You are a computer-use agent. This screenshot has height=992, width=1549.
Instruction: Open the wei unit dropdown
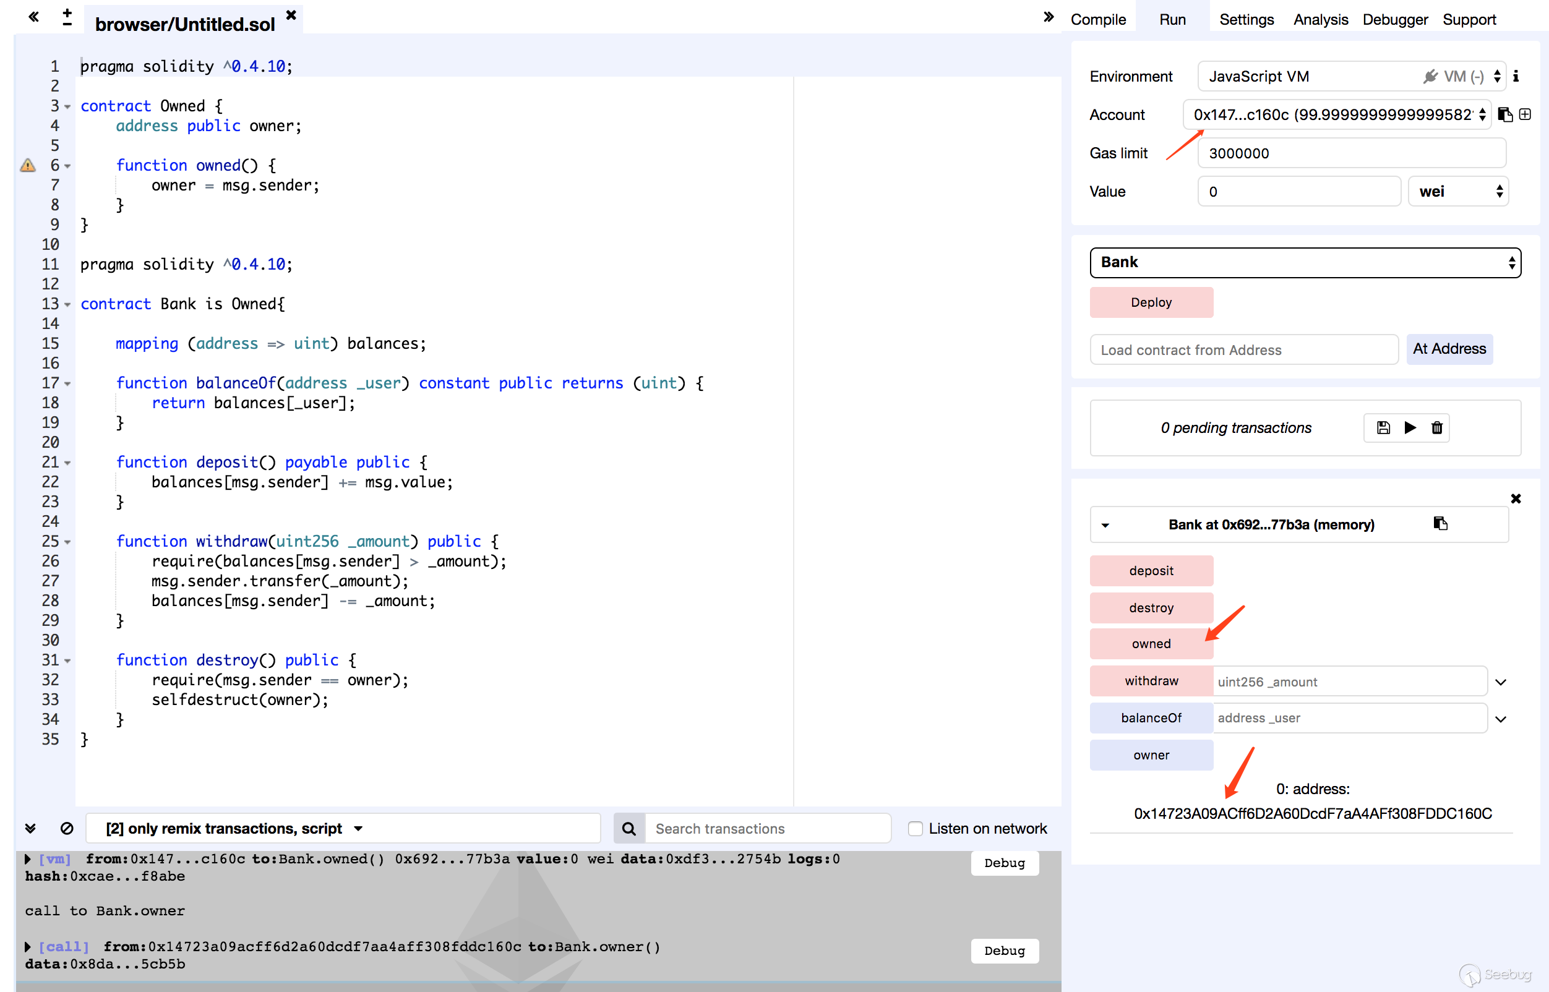1459,191
